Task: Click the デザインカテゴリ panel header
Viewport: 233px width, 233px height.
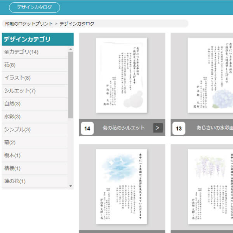Action: tap(38, 39)
